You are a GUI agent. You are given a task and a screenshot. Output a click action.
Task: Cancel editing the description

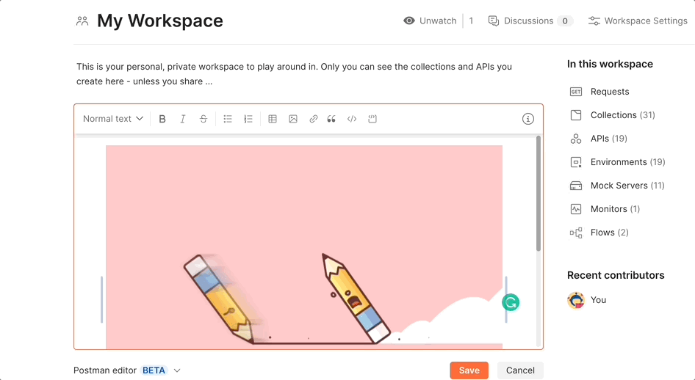point(520,370)
